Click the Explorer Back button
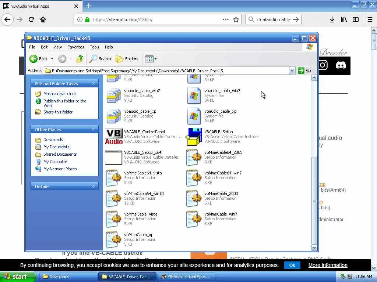The height and width of the screenshot is (282, 377). click(38, 59)
